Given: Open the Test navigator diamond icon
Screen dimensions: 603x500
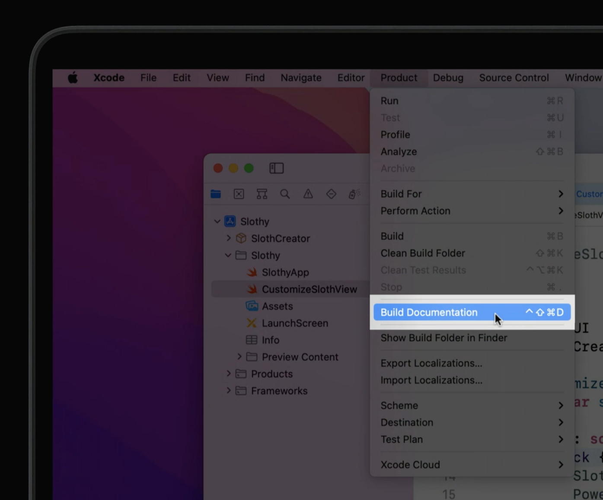Looking at the screenshot, I should point(331,194).
